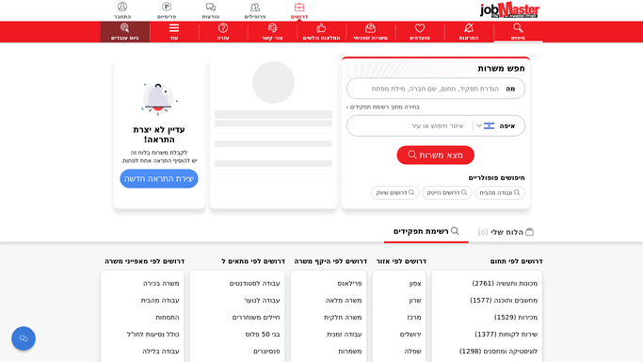Open מועדפים heart icon

click(x=420, y=28)
